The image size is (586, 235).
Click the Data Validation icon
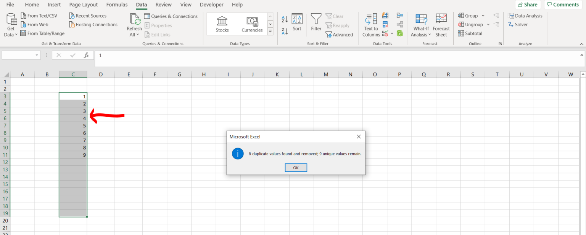coord(384,33)
